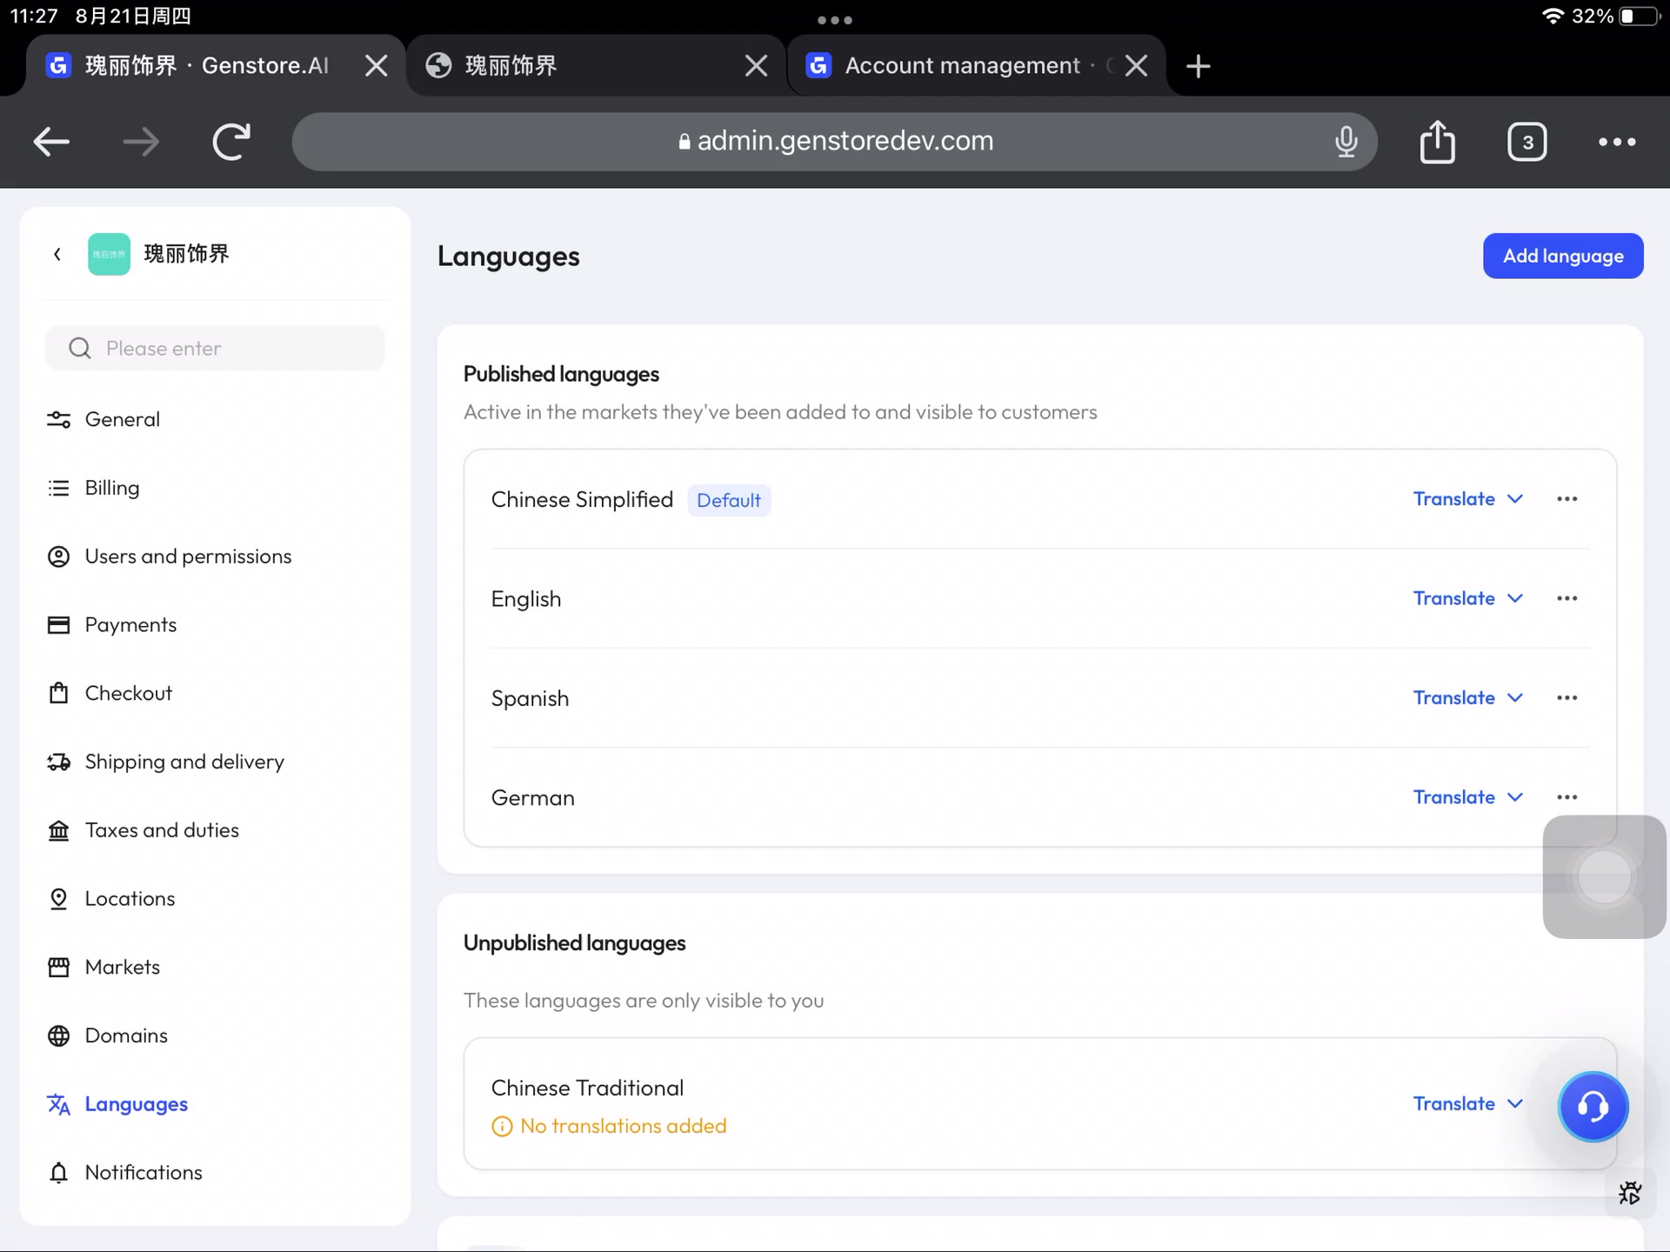Expand Translate dropdown for German
The height and width of the screenshot is (1252, 1670).
coord(1467,796)
